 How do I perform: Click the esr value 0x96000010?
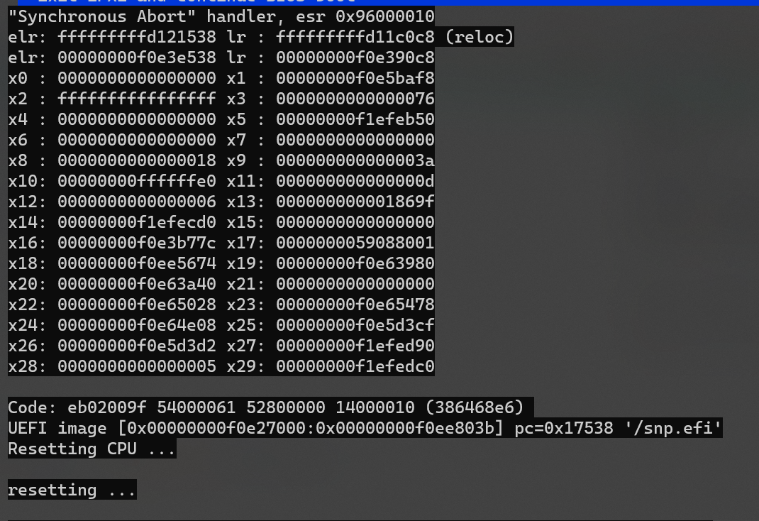tap(385, 16)
